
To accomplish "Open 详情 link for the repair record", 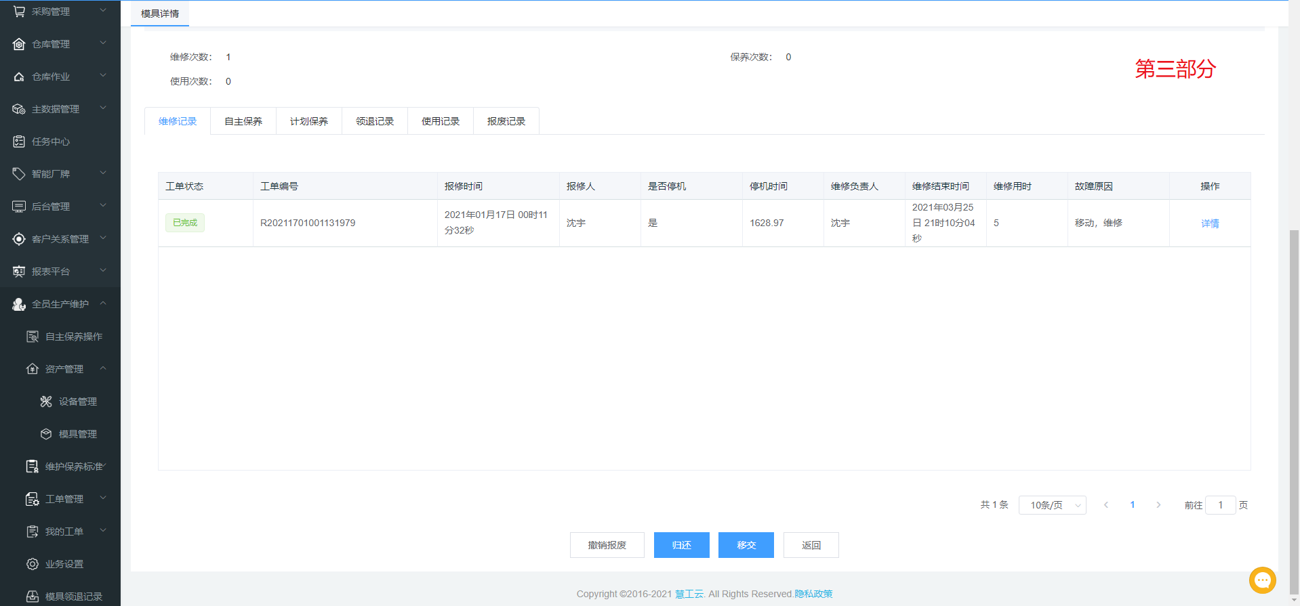I will 1210,223.
